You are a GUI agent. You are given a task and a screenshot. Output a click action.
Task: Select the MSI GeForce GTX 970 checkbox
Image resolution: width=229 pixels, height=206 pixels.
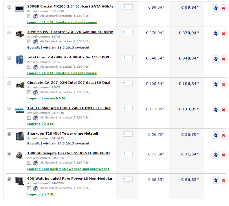click(9, 32)
